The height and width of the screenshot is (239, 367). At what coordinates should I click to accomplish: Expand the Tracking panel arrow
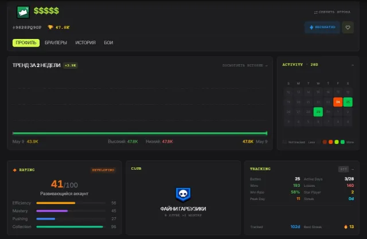pos(353,169)
